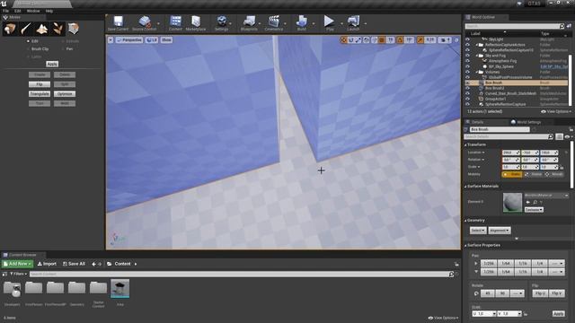
Task: Open the Marketplace toolbar icon
Action: click(x=196, y=23)
